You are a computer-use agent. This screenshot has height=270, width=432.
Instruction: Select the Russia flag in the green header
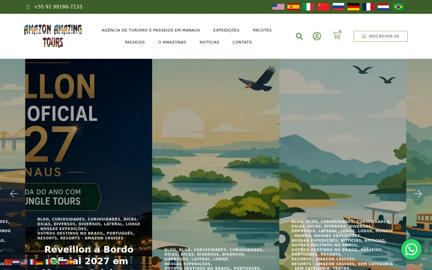point(338,7)
